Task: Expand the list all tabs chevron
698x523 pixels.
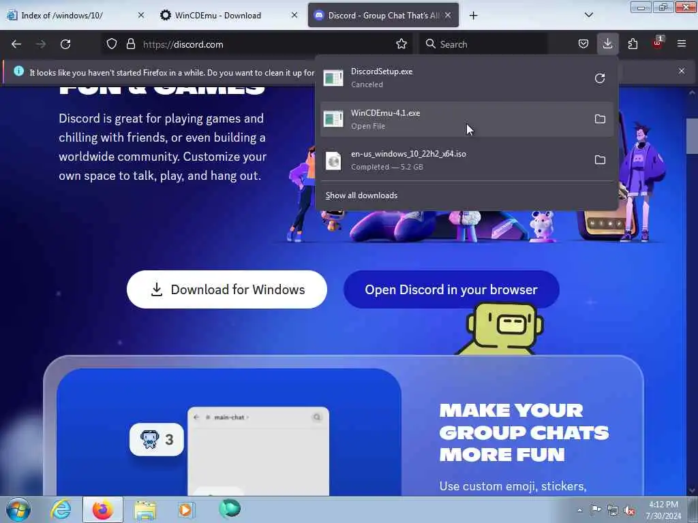Action: pos(588,15)
